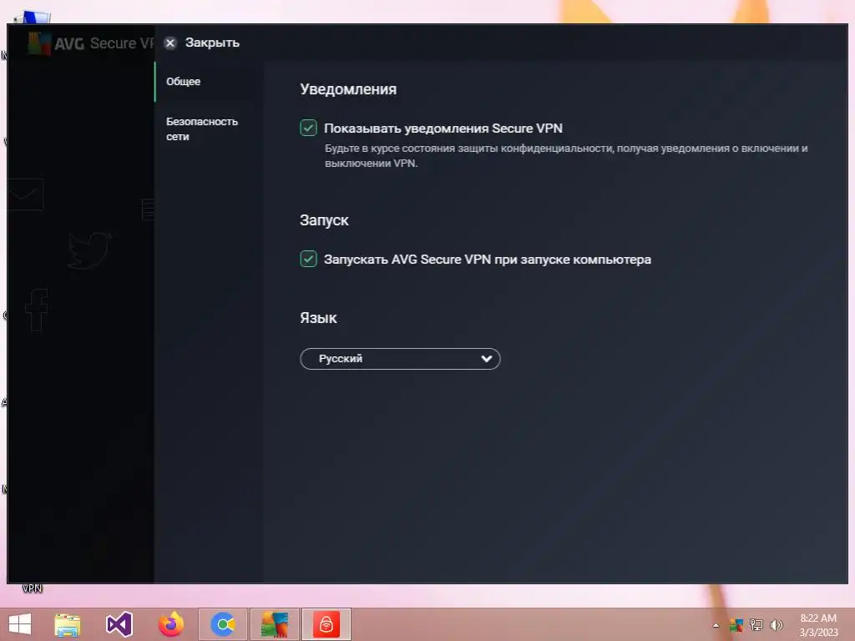The width and height of the screenshot is (855, 641).
Task: Click the 'Запуск' section heading
Action: coord(324,220)
